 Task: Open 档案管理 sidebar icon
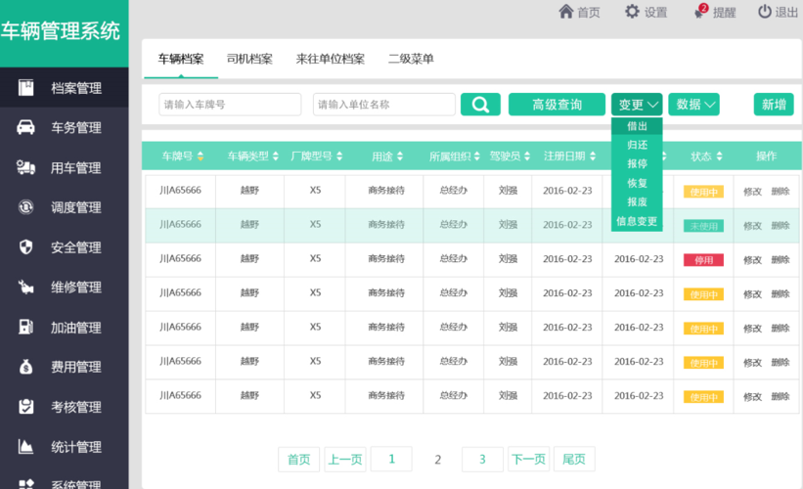(25, 88)
